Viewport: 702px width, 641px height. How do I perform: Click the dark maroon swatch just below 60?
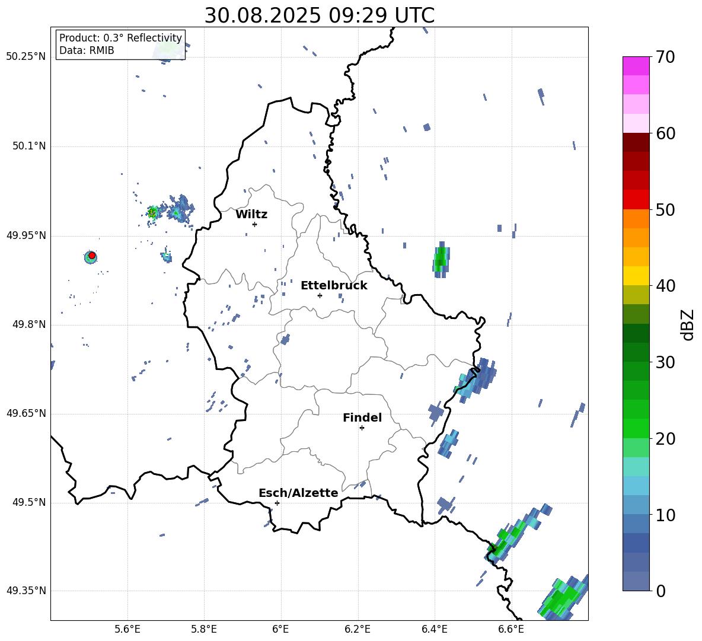tap(636, 142)
